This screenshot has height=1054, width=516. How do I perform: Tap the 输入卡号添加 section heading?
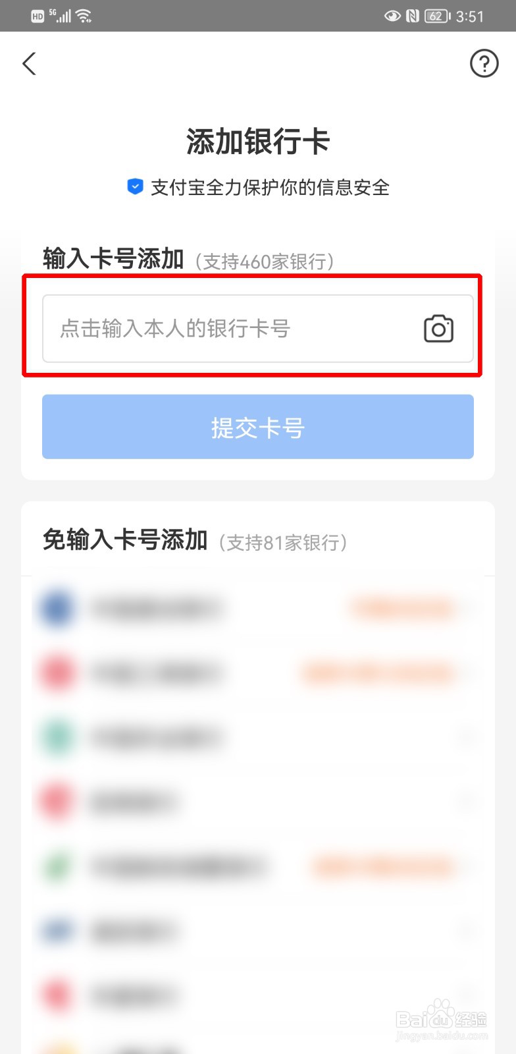pos(113,259)
